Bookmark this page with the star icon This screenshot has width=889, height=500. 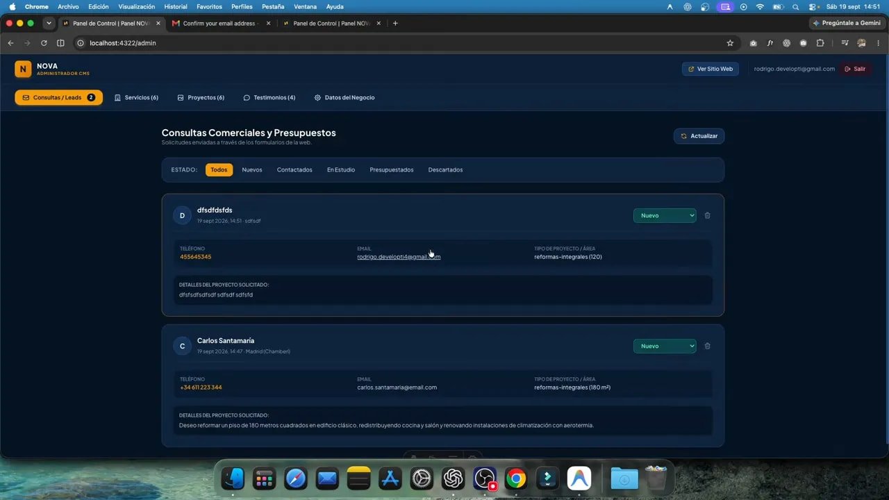click(730, 43)
